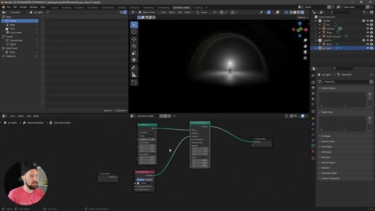The height and width of the screenshot is (211, 375).
Task: Switch to Material Preview shading
Action: click(298, 12)
